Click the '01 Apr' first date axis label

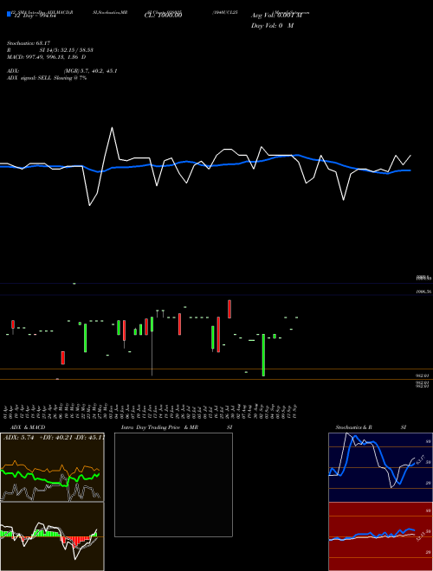(5, 411)
